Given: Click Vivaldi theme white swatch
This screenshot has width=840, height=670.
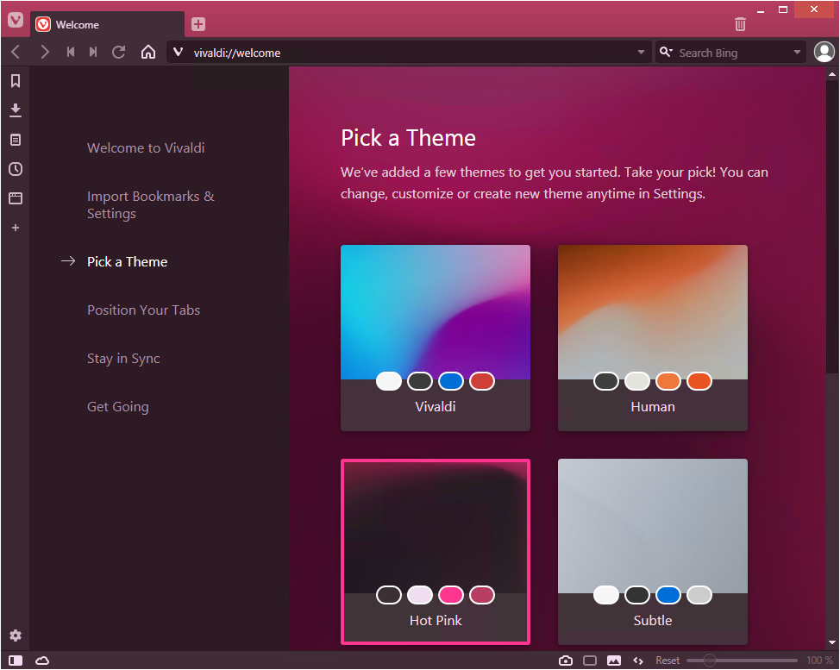Looking at the screenshot, I should point(388,381).
